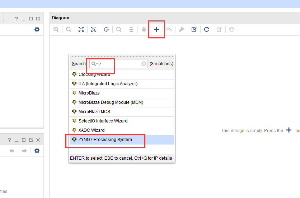This screenshot has height=198, width=300.
Task: Select Clocking Wizard from IP list
Action: coord(122,74)
